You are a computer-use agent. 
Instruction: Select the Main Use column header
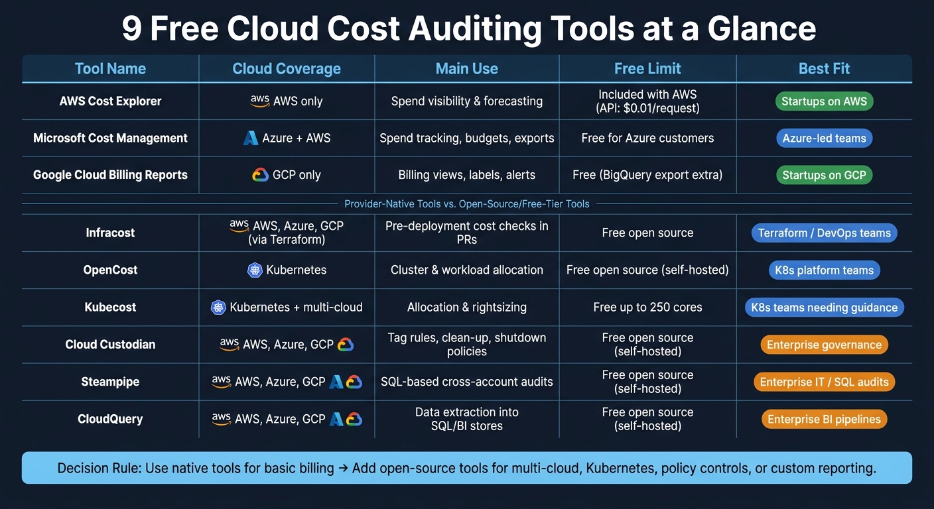pyautogui.click(x=467, y=68)
